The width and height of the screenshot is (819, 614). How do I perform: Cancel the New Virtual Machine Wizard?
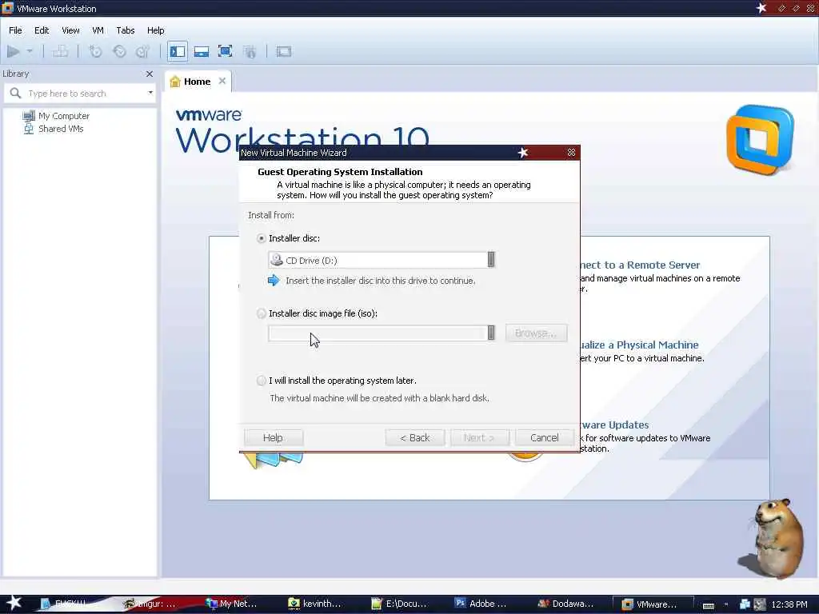pos(544,437)
